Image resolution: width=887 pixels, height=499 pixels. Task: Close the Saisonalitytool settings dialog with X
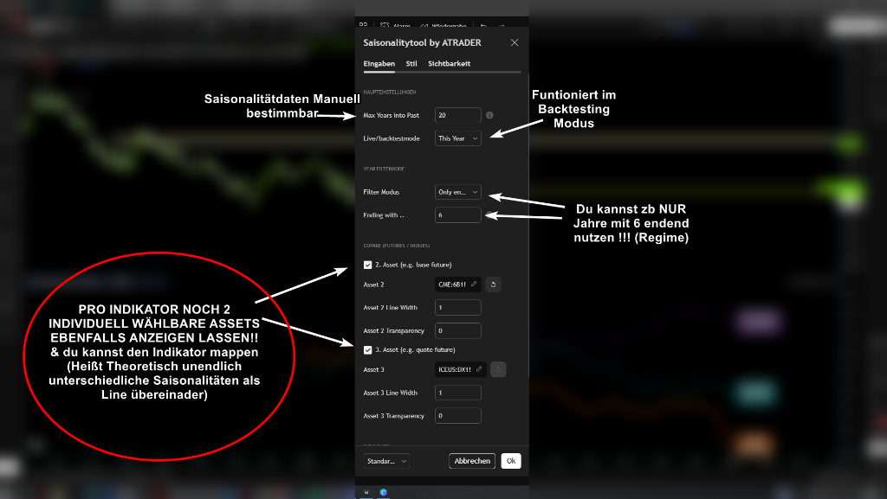515,42
